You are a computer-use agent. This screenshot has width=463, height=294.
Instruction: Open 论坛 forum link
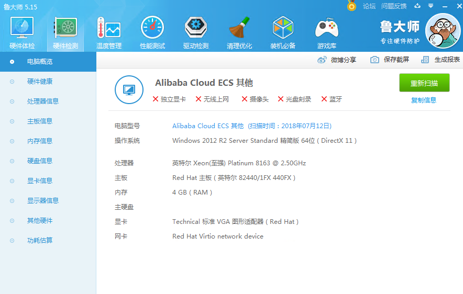tap(369, 6)
